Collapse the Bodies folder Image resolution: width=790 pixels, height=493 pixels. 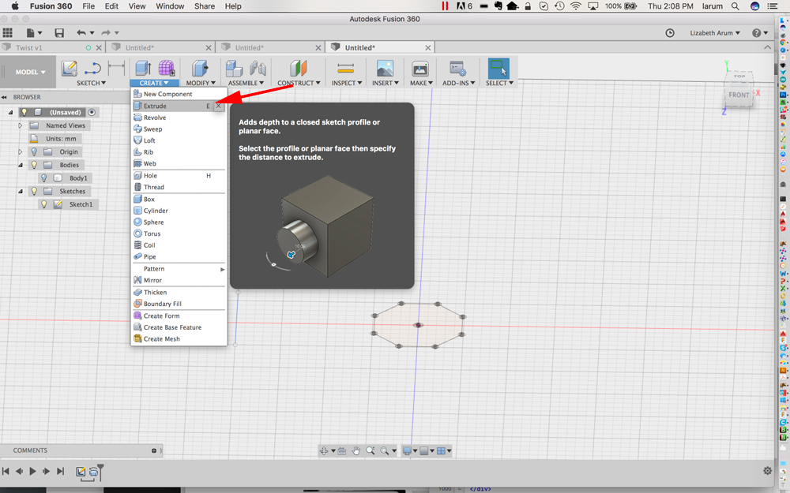(x=21, y=165)
